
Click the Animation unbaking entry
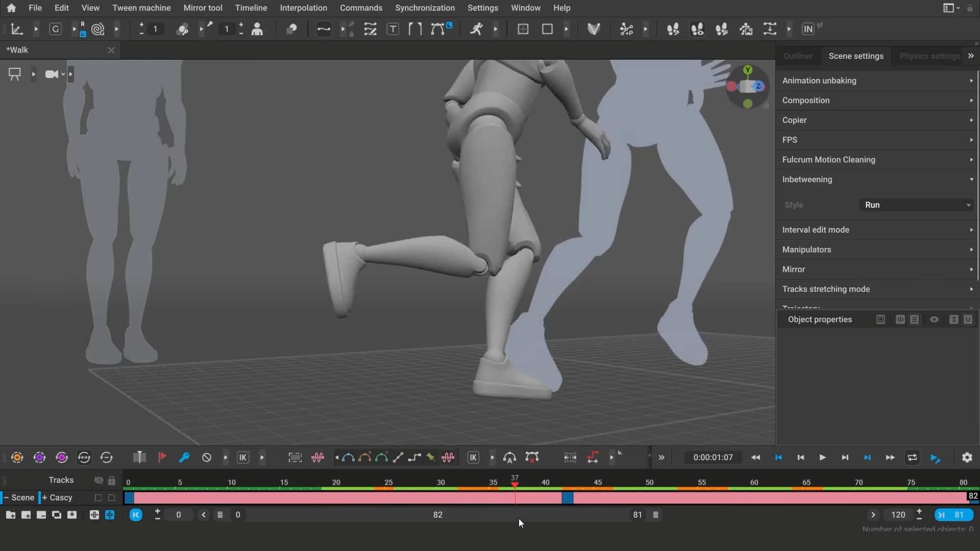tap(819, 80)
